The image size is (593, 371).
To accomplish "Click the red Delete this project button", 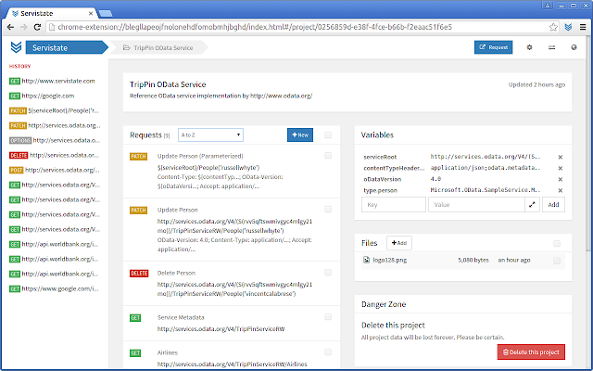I will tap(531, 352).
